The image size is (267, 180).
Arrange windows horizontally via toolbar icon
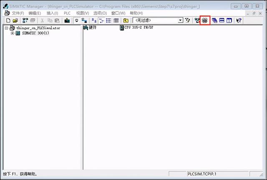coord(222,20)
